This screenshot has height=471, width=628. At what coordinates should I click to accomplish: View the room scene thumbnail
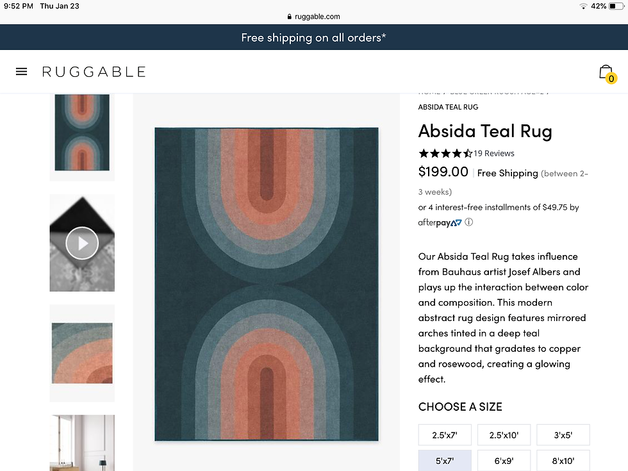[82, 443]
